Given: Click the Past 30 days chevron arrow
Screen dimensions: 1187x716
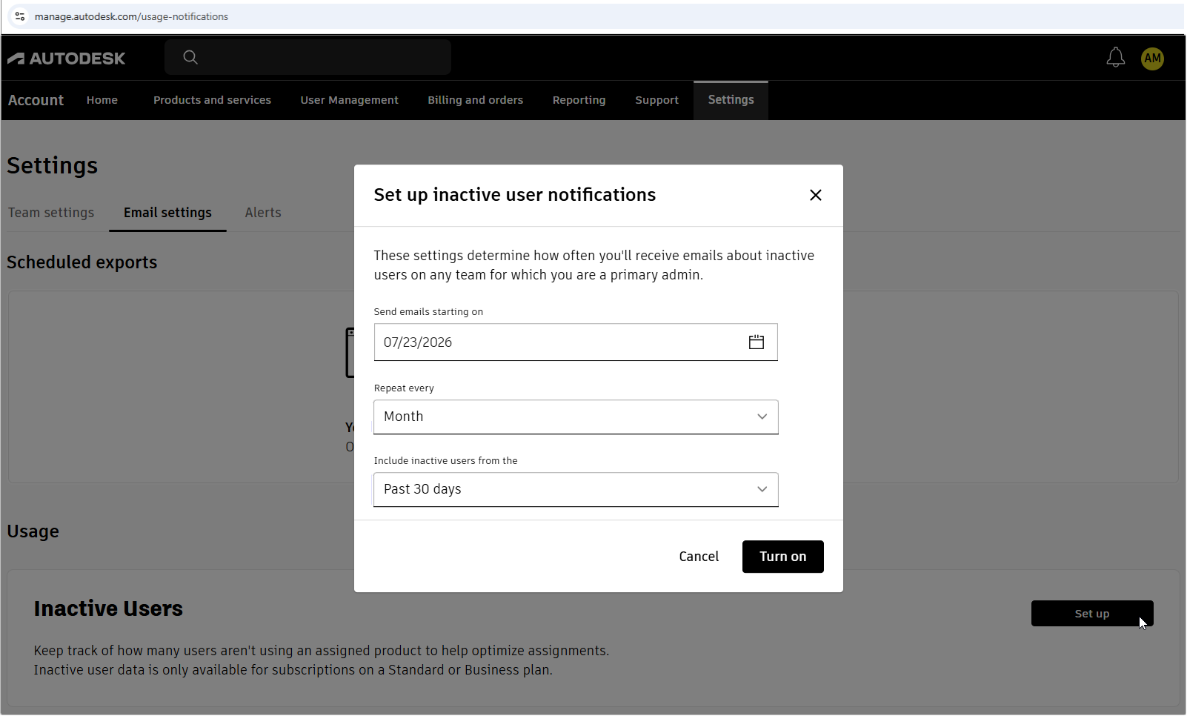Looking at the screenshot, I should click(x=762, y=489).
